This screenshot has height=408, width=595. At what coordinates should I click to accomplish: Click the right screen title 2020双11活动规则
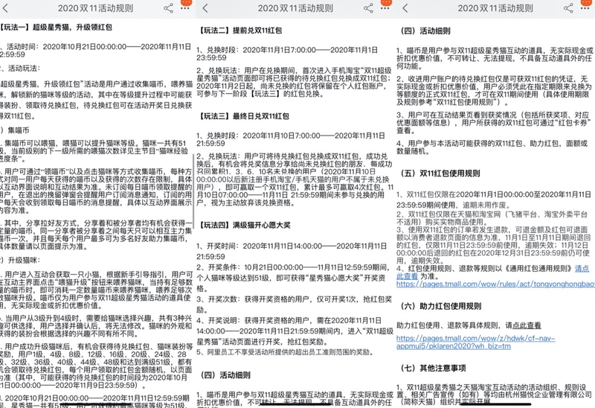495,8
